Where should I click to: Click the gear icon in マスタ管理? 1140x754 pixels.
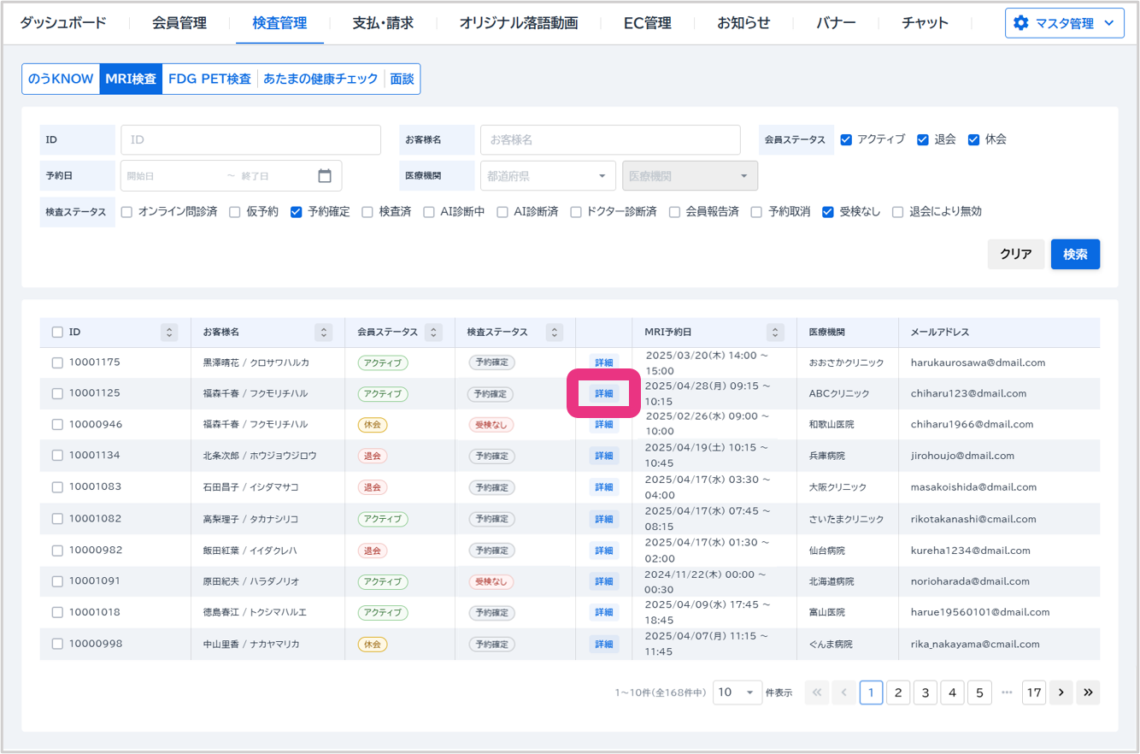pos(1020,23)
